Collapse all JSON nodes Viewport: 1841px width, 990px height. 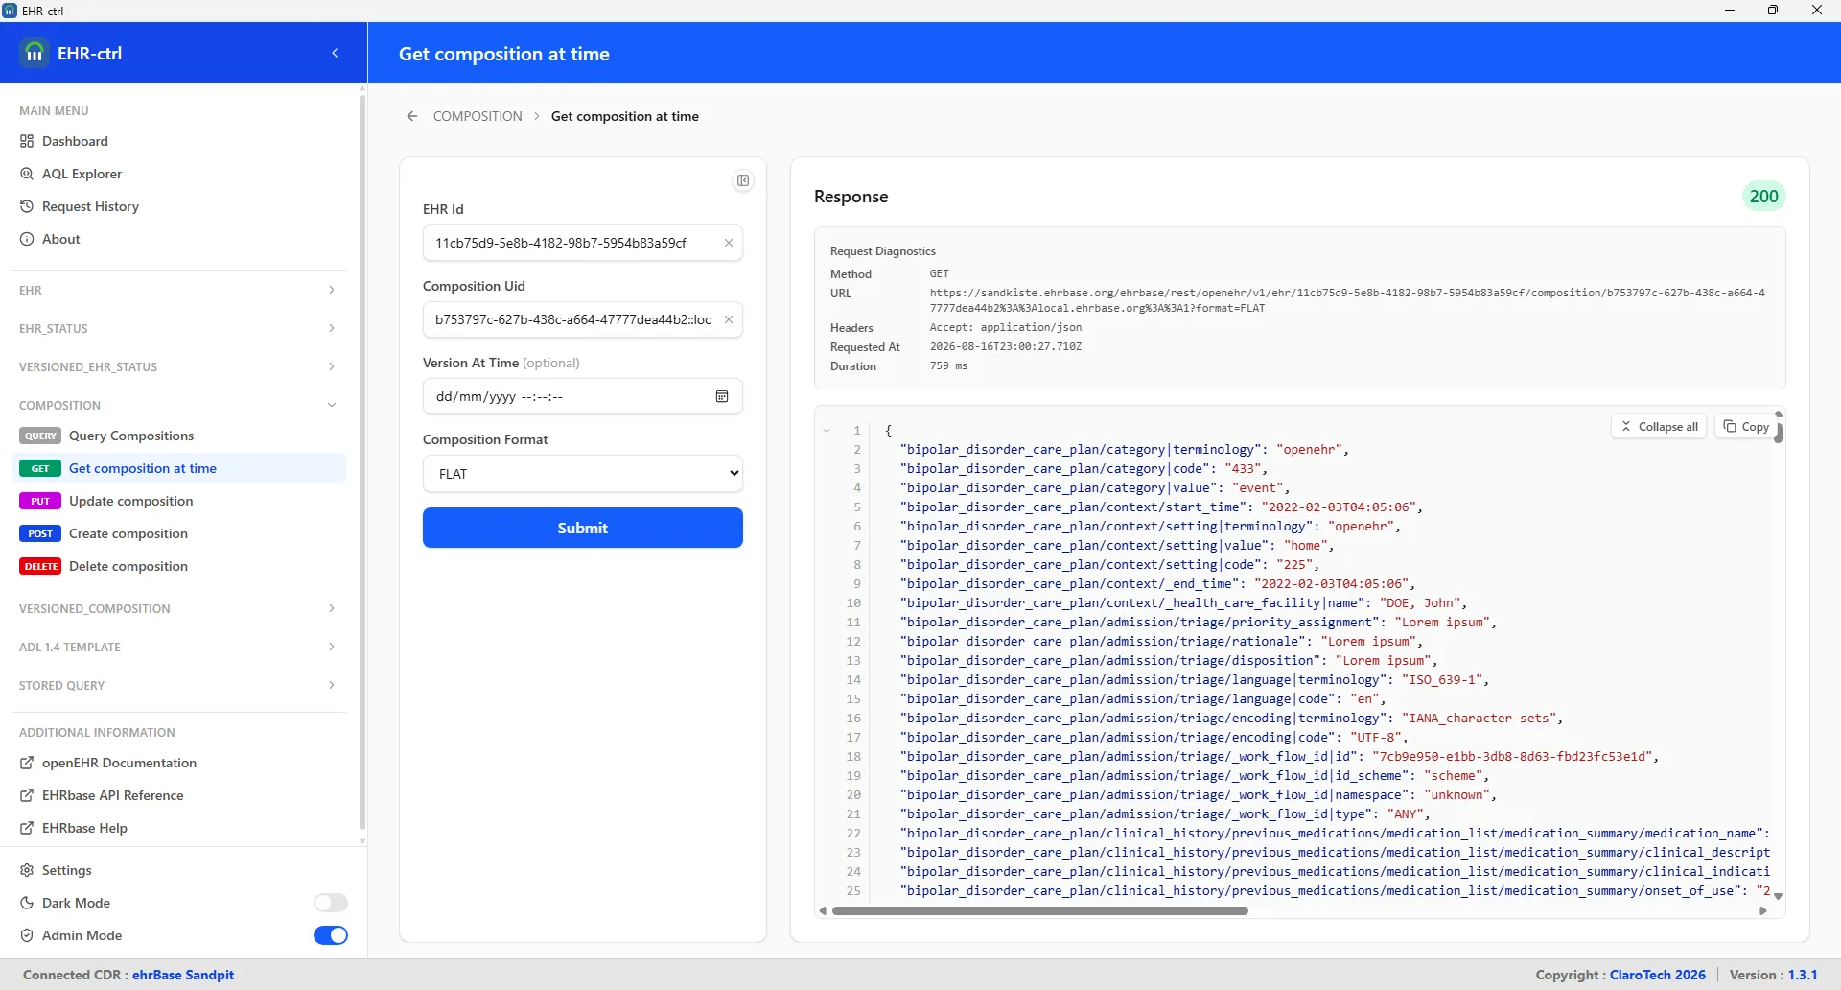click(1659, 427)
